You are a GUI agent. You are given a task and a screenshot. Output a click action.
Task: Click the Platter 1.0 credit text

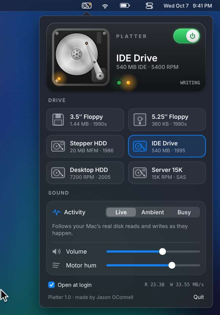click(91, 297)
